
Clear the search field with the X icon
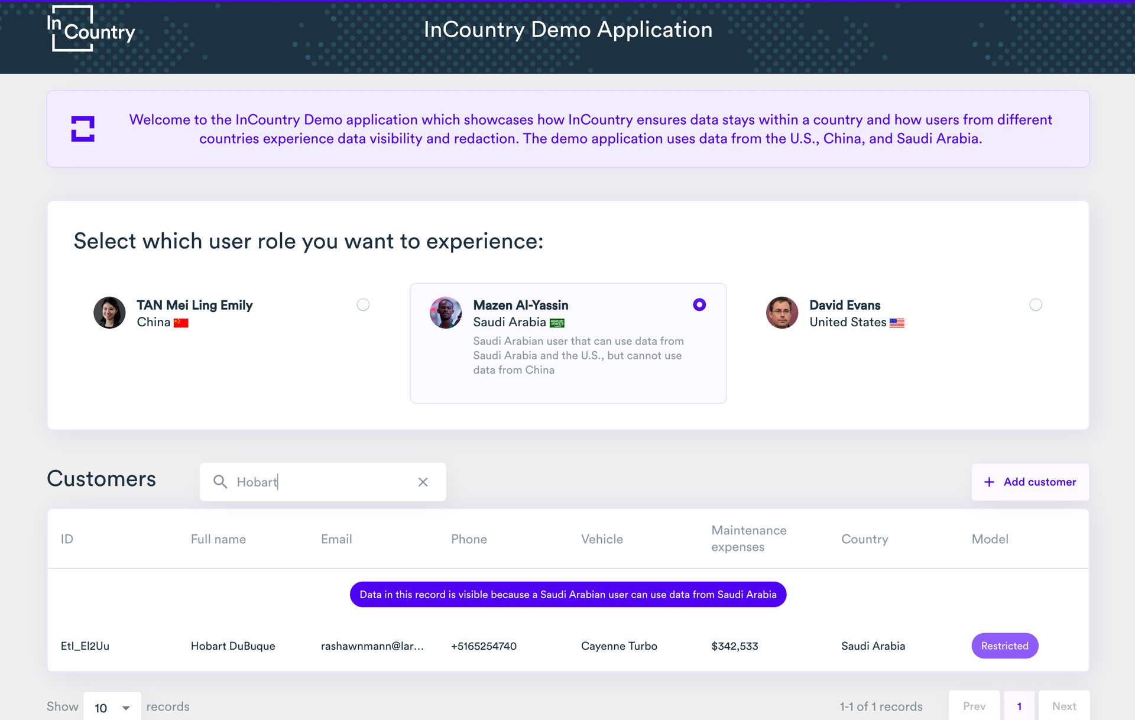pyautogui.click(x=423, y=482)
